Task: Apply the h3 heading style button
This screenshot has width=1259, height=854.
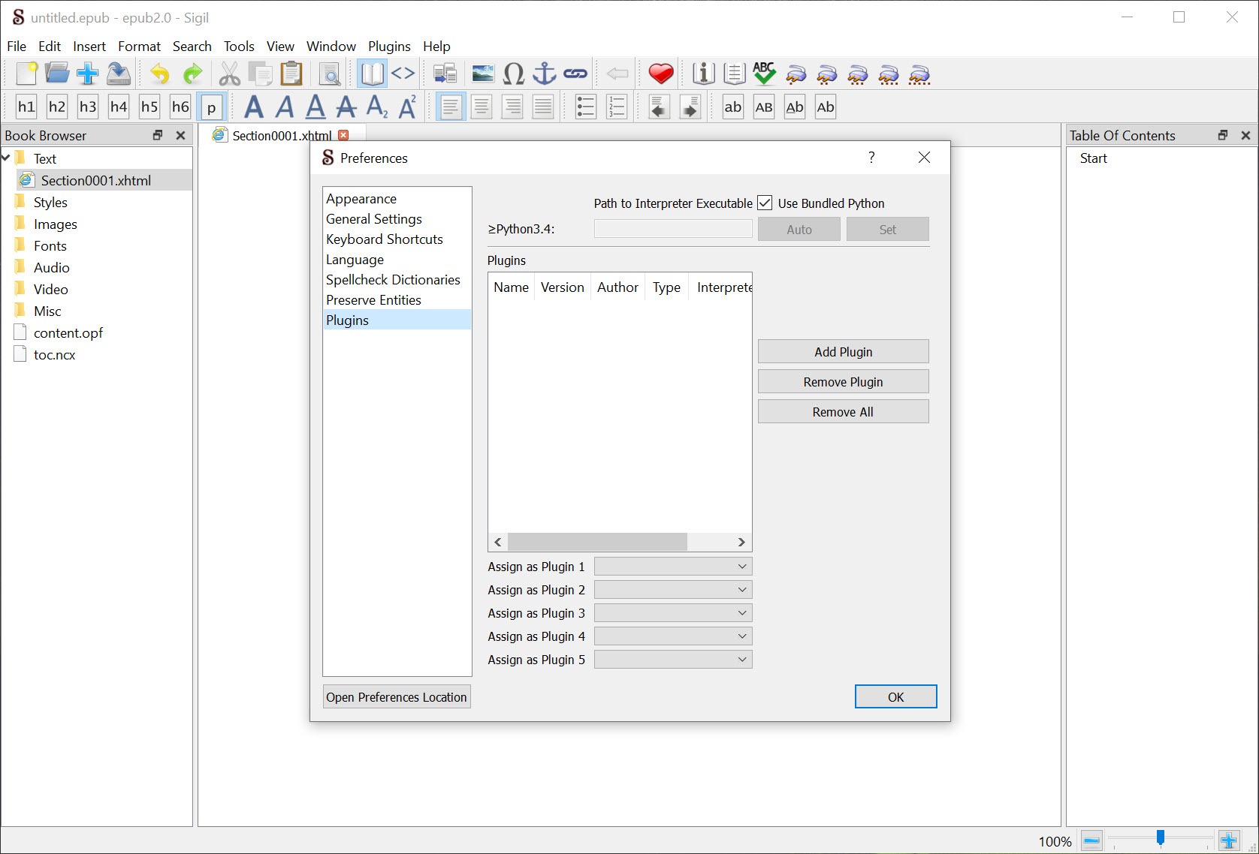Action: (88, 107)
